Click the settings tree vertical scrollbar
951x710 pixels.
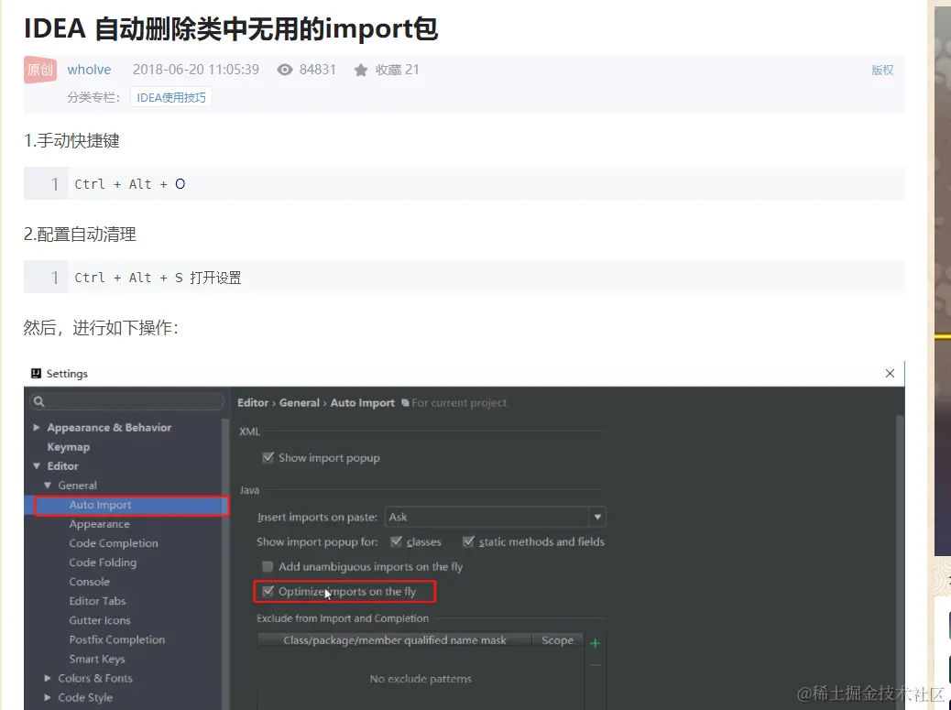click(x=225, y=563)
